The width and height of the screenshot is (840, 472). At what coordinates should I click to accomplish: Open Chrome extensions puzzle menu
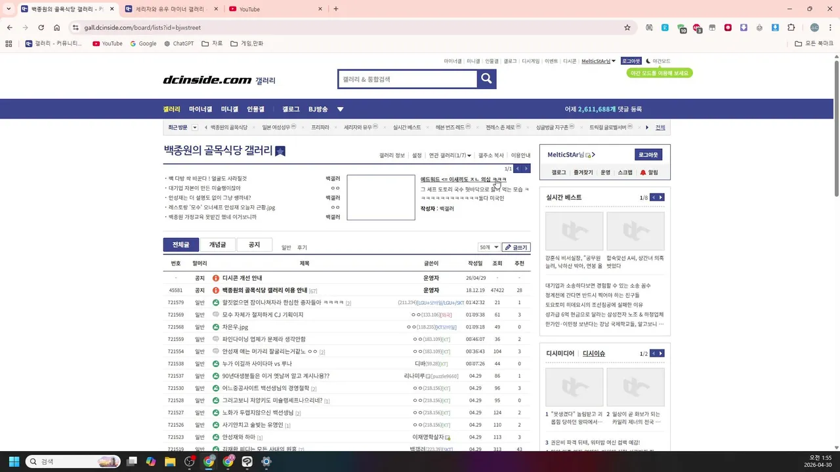pos(791,28)
